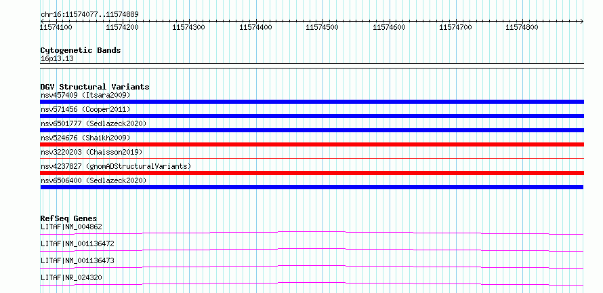The image size is (603, 293).
Task: Click ruler position 11574100
Action: pos(56,27)
